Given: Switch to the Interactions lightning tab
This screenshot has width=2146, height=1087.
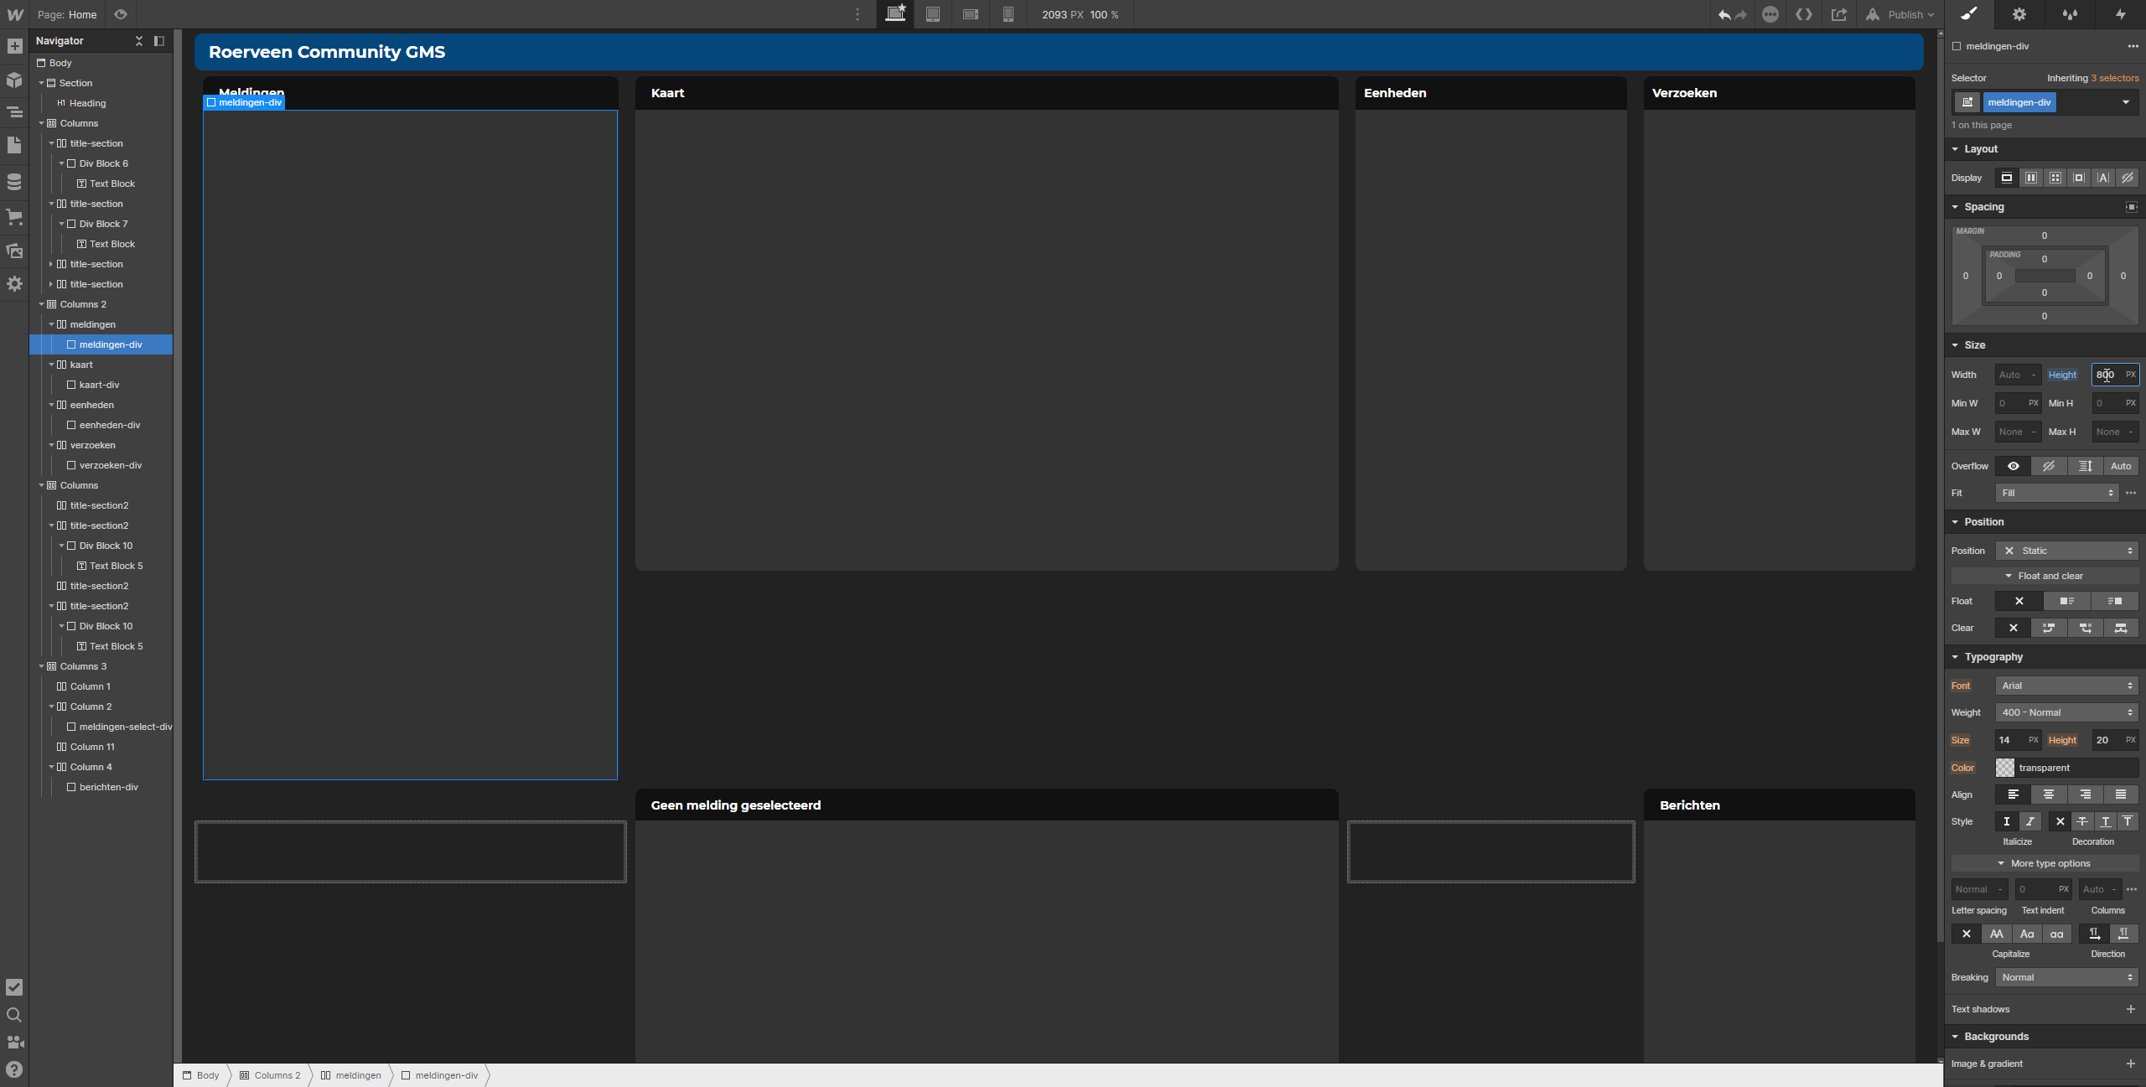Looking at the screenshot, I should pyautogui.click(x=2120, y=14).
